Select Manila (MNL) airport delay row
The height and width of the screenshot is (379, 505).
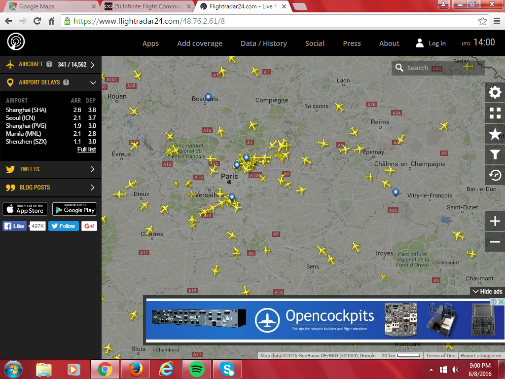tap(51, 134)
